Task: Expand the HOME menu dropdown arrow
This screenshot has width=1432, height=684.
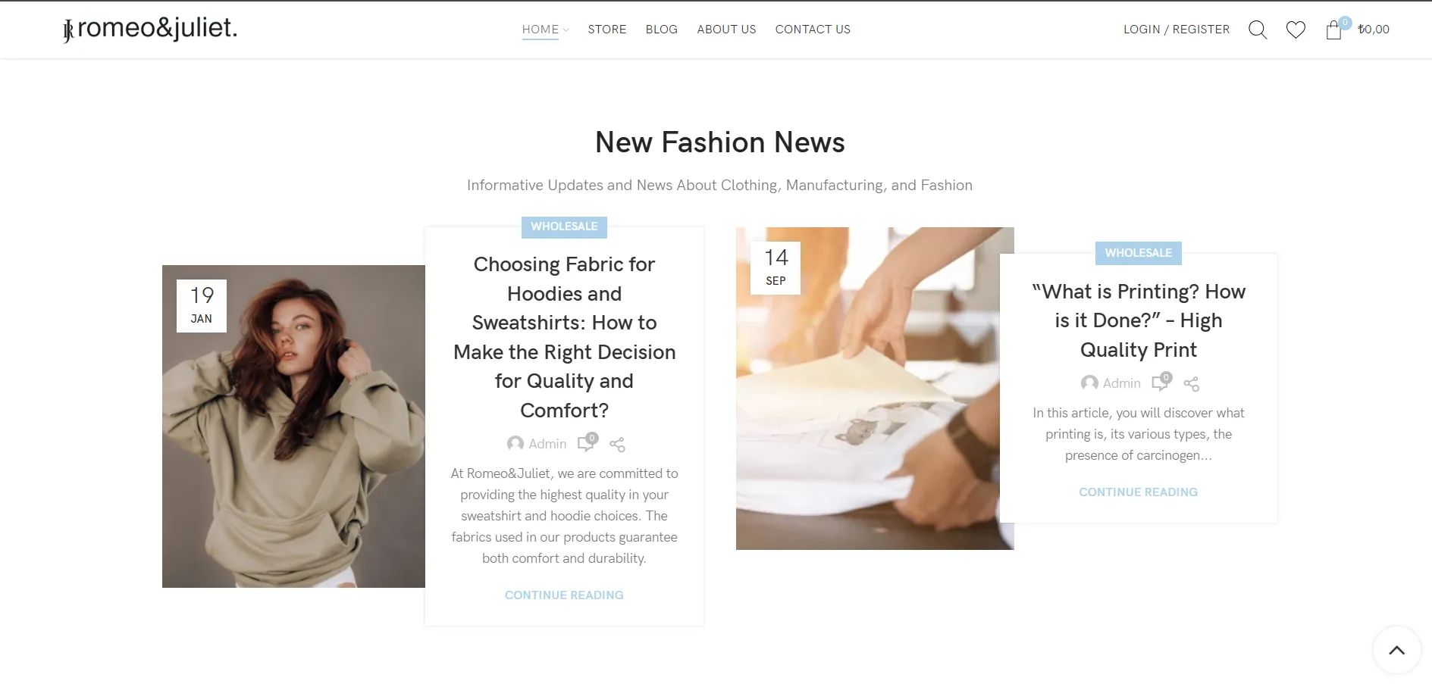Action: [566, 30]
